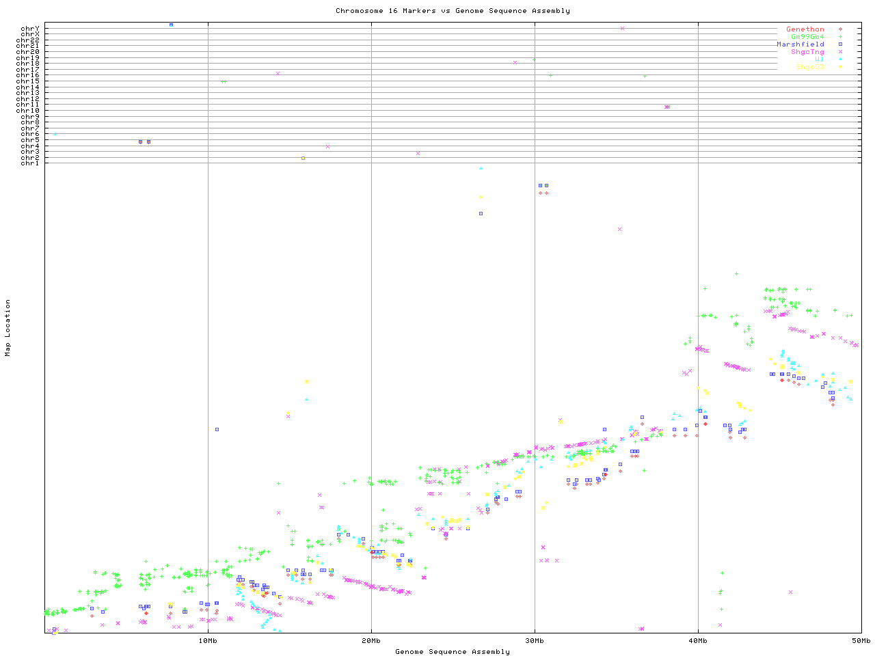
Task: Click the chart title Chromosome 16 Markers
Action: (453, 11)
